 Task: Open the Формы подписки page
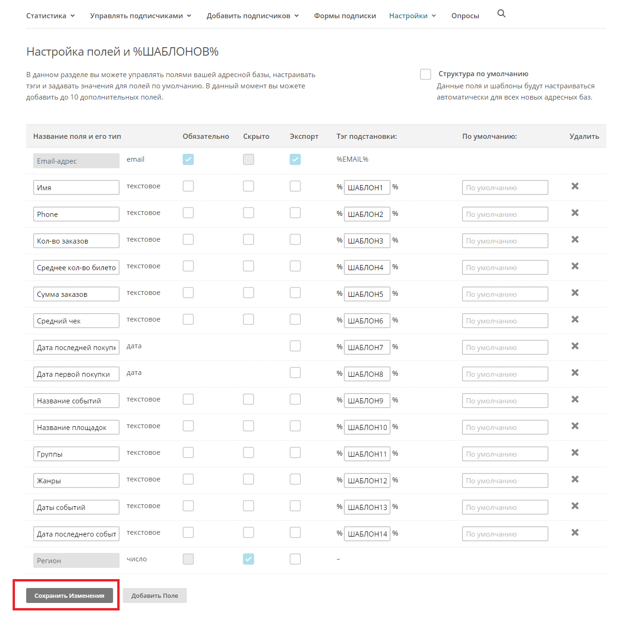point(345,16)
